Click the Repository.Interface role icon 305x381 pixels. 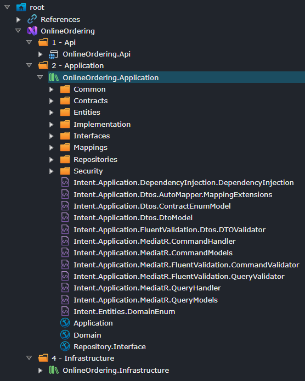[65, 346]
